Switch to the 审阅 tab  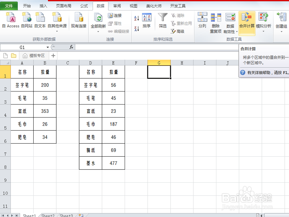(117, 6)
